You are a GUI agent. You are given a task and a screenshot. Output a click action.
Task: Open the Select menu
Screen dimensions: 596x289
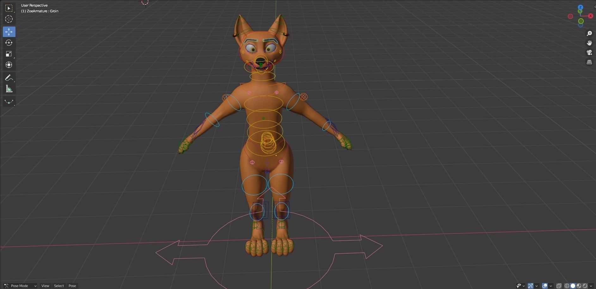pos(59,286)
